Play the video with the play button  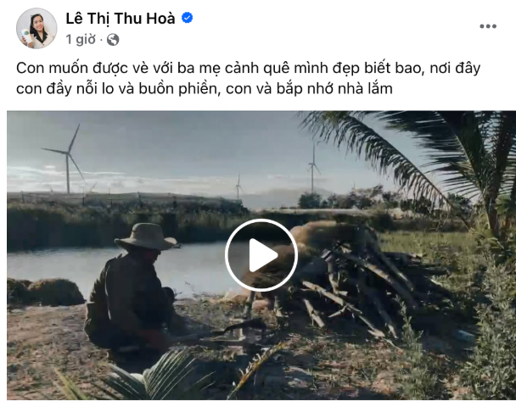click(x=261, y=254)
